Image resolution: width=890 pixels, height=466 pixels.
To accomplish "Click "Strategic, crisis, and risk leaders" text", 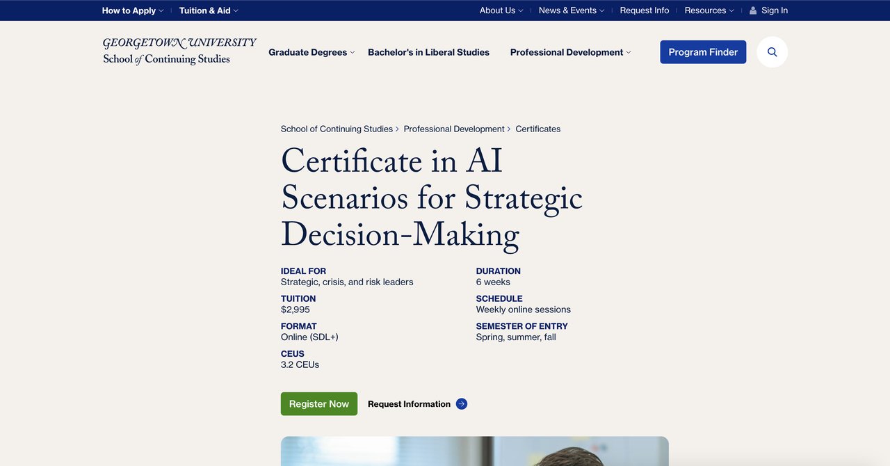I will pos(347,282).
